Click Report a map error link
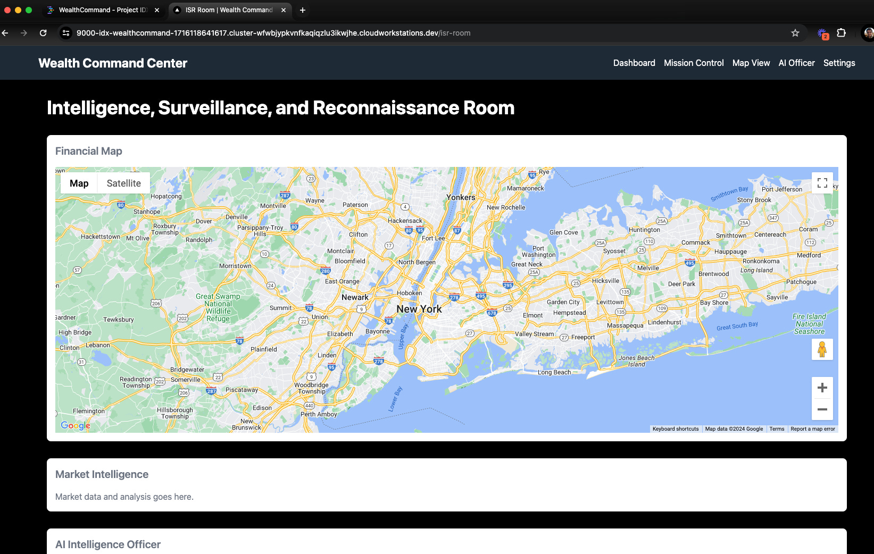The width and height of the screenshot is (874, 554). 812,429
